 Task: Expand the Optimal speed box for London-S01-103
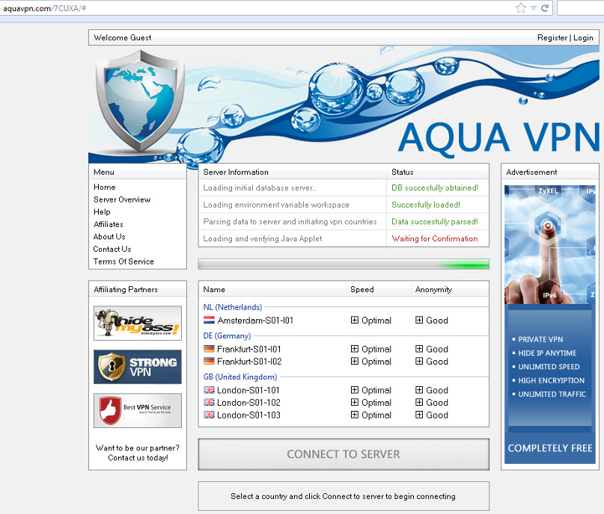(x=355, y=415)
